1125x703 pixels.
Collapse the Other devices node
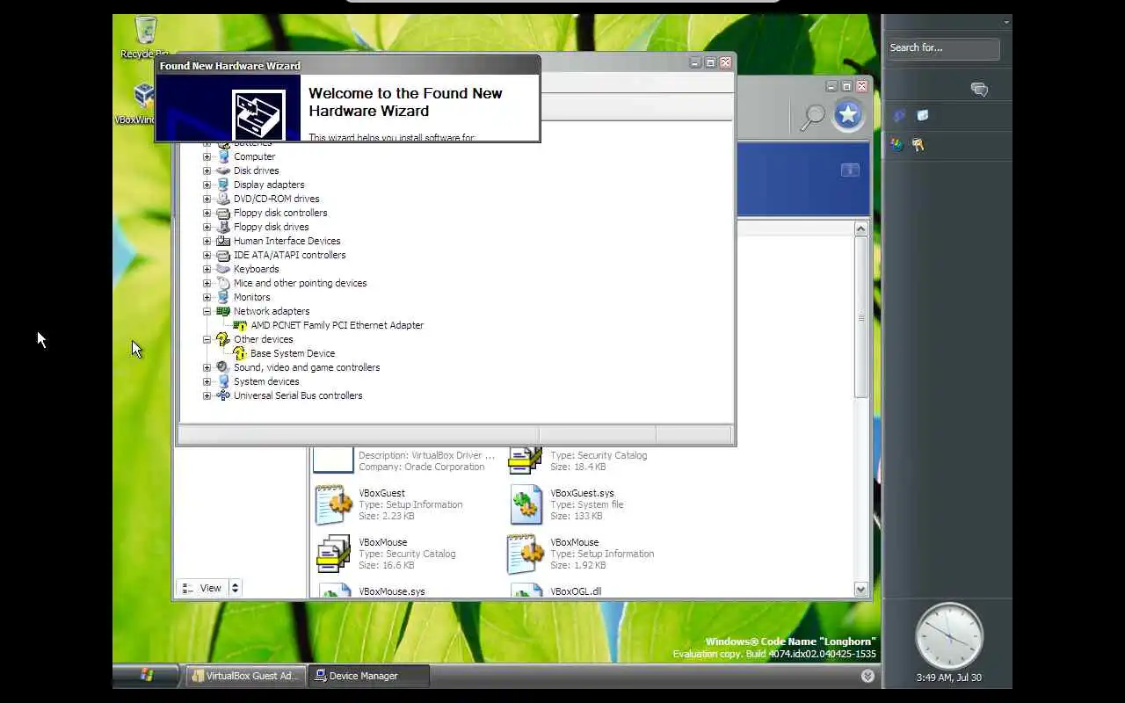[207, 339]
